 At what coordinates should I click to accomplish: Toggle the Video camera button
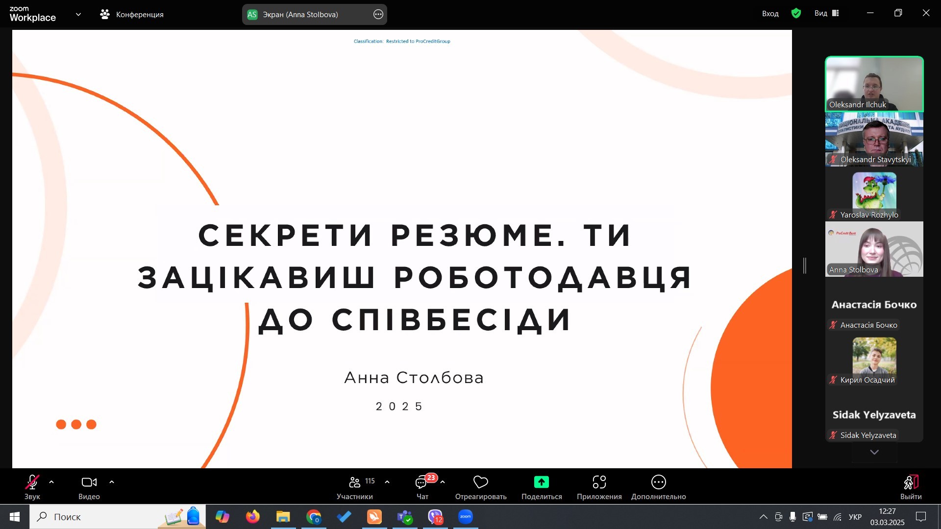pos(89,482)
